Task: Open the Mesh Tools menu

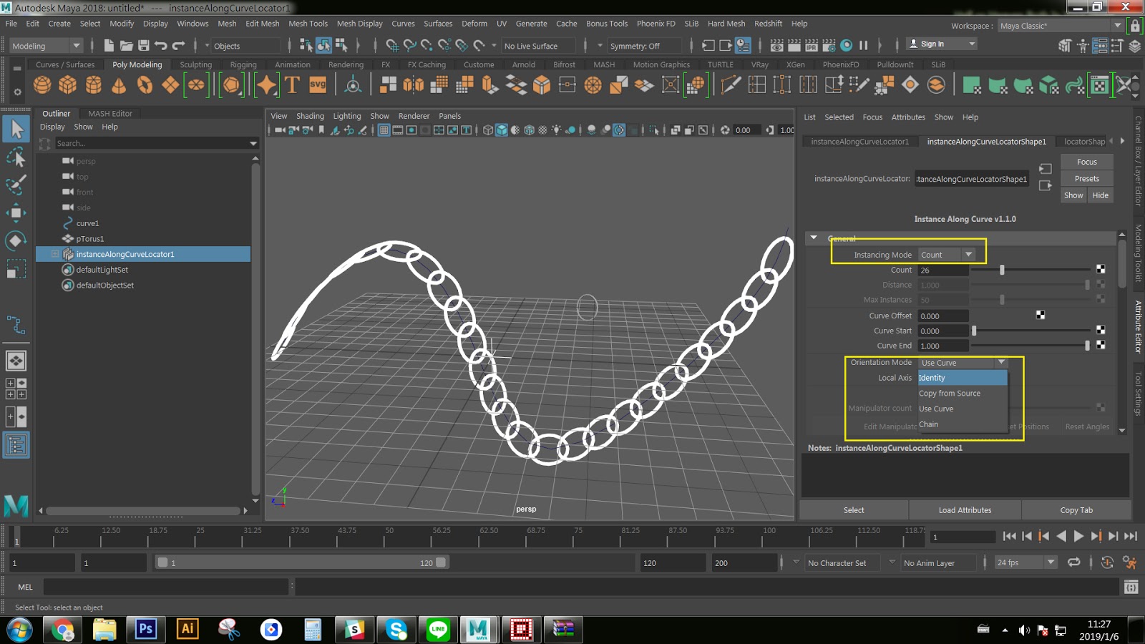Action: click(308, 24)
